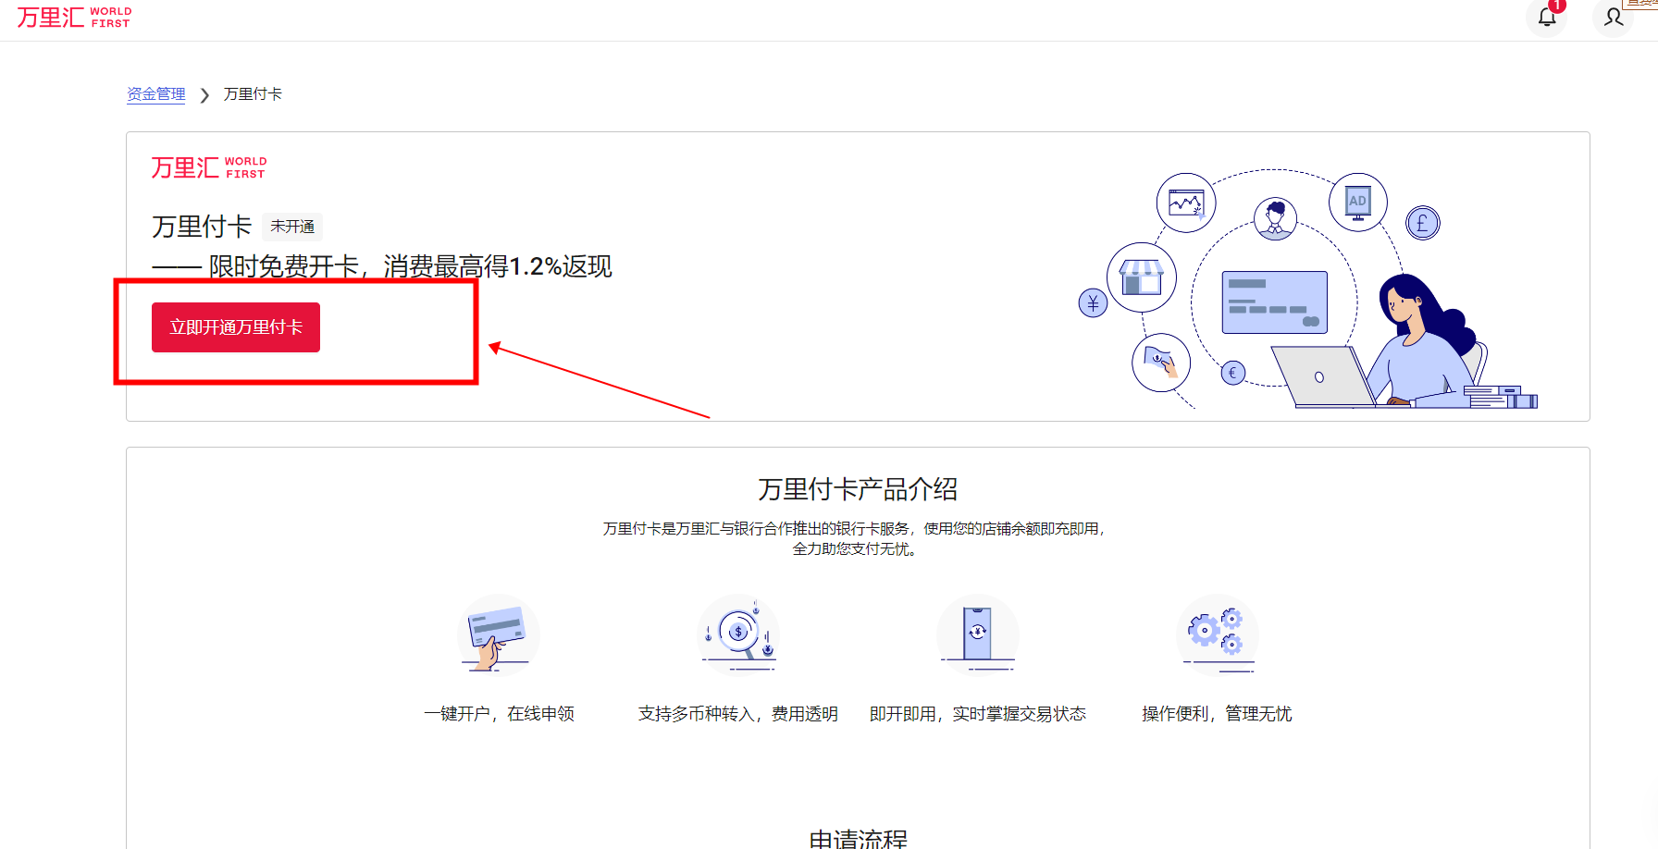The width and height of the screenshot is (1658, 849).
Task: Click the WorldFirst logo in header
Action: (x=74, y=18)
